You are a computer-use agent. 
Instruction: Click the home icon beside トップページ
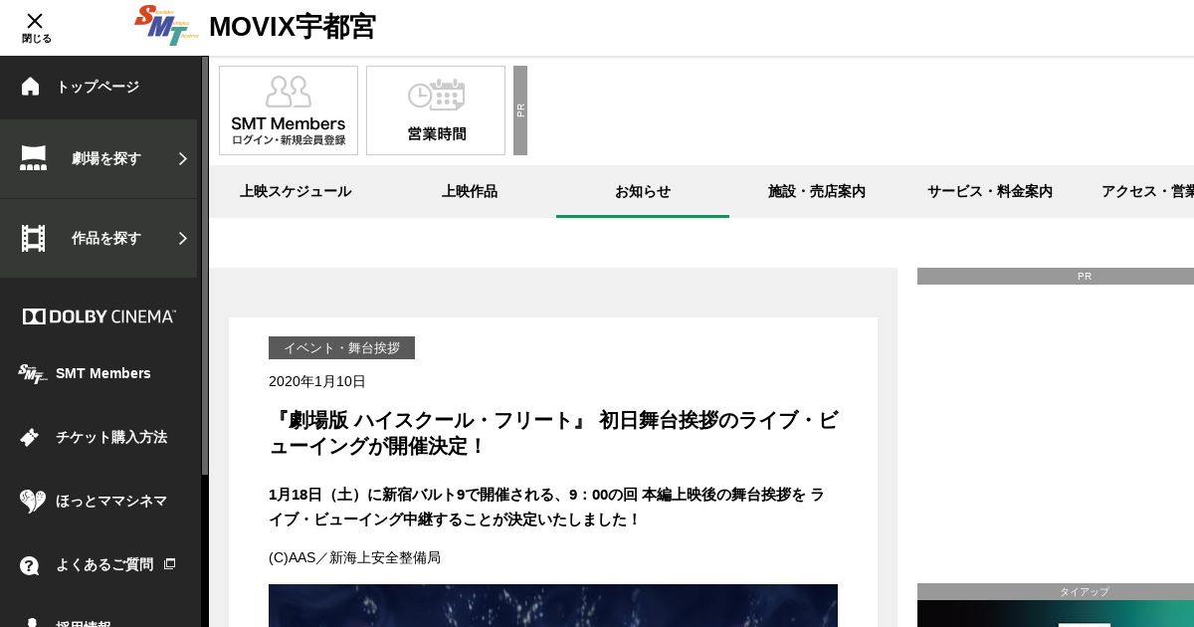pos(31,87)
